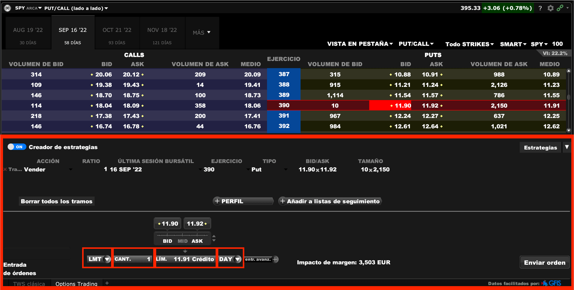The width and height of the screenshot is (574, 290).
Task: Click the PERFIL button
Action: point(243,201)
